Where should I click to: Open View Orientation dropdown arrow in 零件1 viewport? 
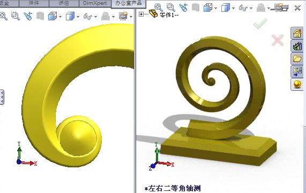[215, 8]
